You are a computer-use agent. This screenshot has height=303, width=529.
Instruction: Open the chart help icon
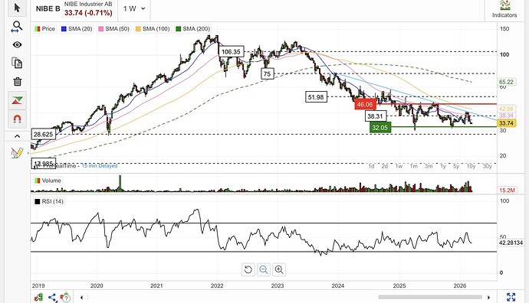pos(65,298)
